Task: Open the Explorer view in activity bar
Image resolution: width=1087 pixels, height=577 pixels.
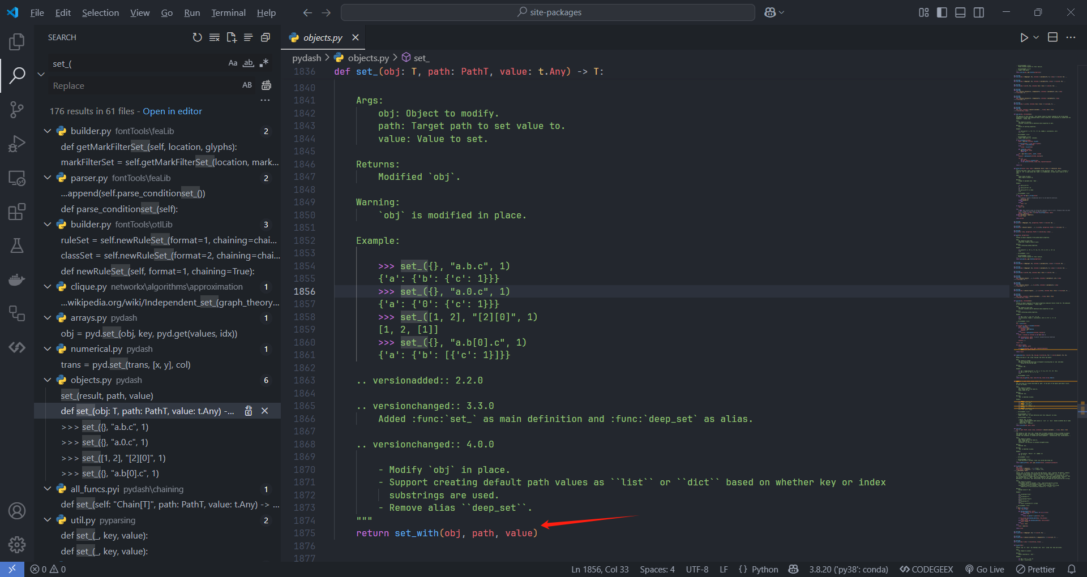Action: coord(17,41)
